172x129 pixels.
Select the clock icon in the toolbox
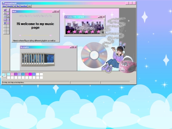[x=8, y=10]
